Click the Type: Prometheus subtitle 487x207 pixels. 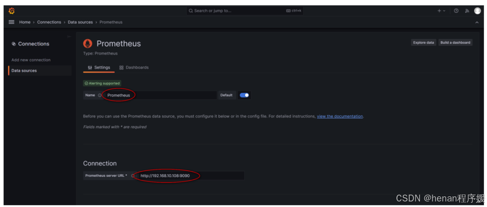coord(100,54)
